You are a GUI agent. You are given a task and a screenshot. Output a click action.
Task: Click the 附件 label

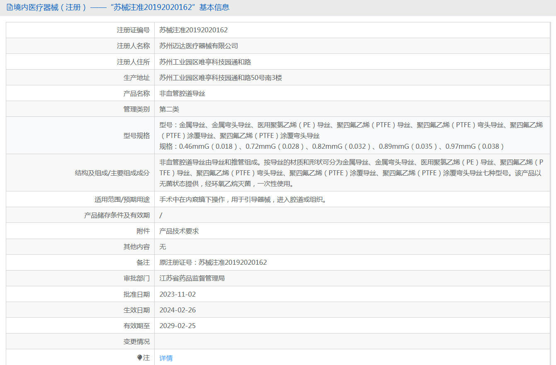pyautogui.click(x=143, y=231)
